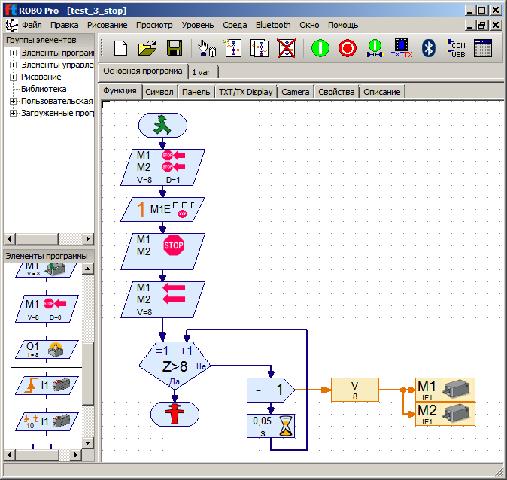This screenshot has width=507, height=480.
Task: Stop all programs with red stop button
Action: [x=347, y=49]
